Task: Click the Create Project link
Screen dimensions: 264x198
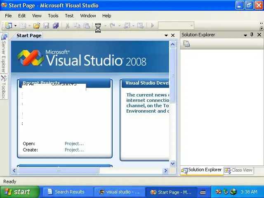Action: click(74, 150)
